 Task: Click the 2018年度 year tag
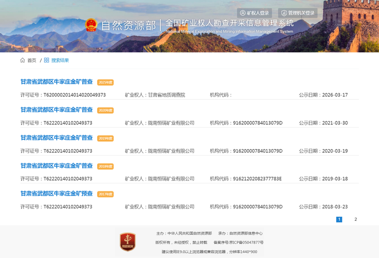click(105, 166)
